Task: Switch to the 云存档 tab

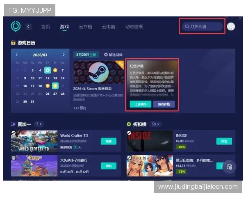Action: click(x=85, y=27)
